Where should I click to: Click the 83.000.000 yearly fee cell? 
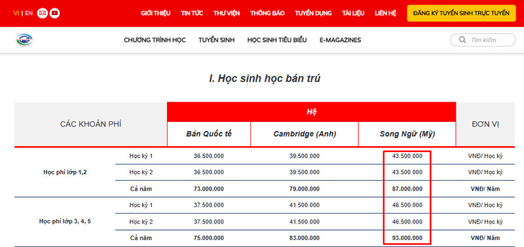pos(305,238)
